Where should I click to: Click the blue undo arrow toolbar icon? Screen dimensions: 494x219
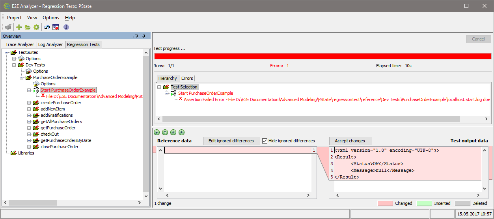(x=47, y=27)
